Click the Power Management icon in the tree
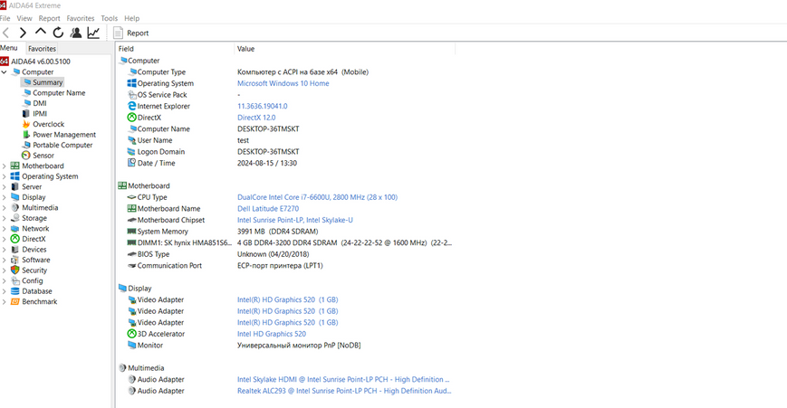Viewport: 787px width, 408px height. point(26,134)
